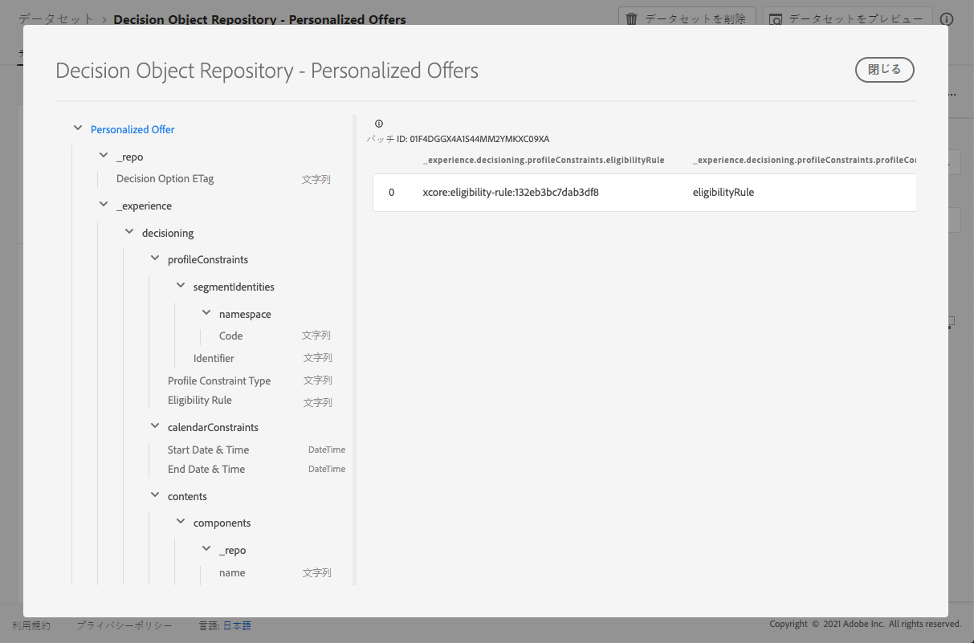Collapse the namespace chevron
The width and height of the screenshot is (974, 643).
click(206, 313)
